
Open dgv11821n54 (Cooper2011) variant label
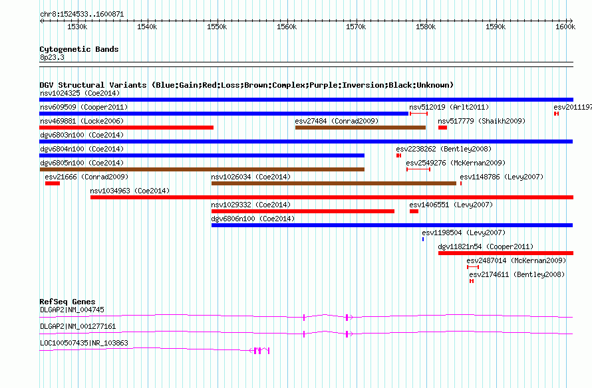486,246
